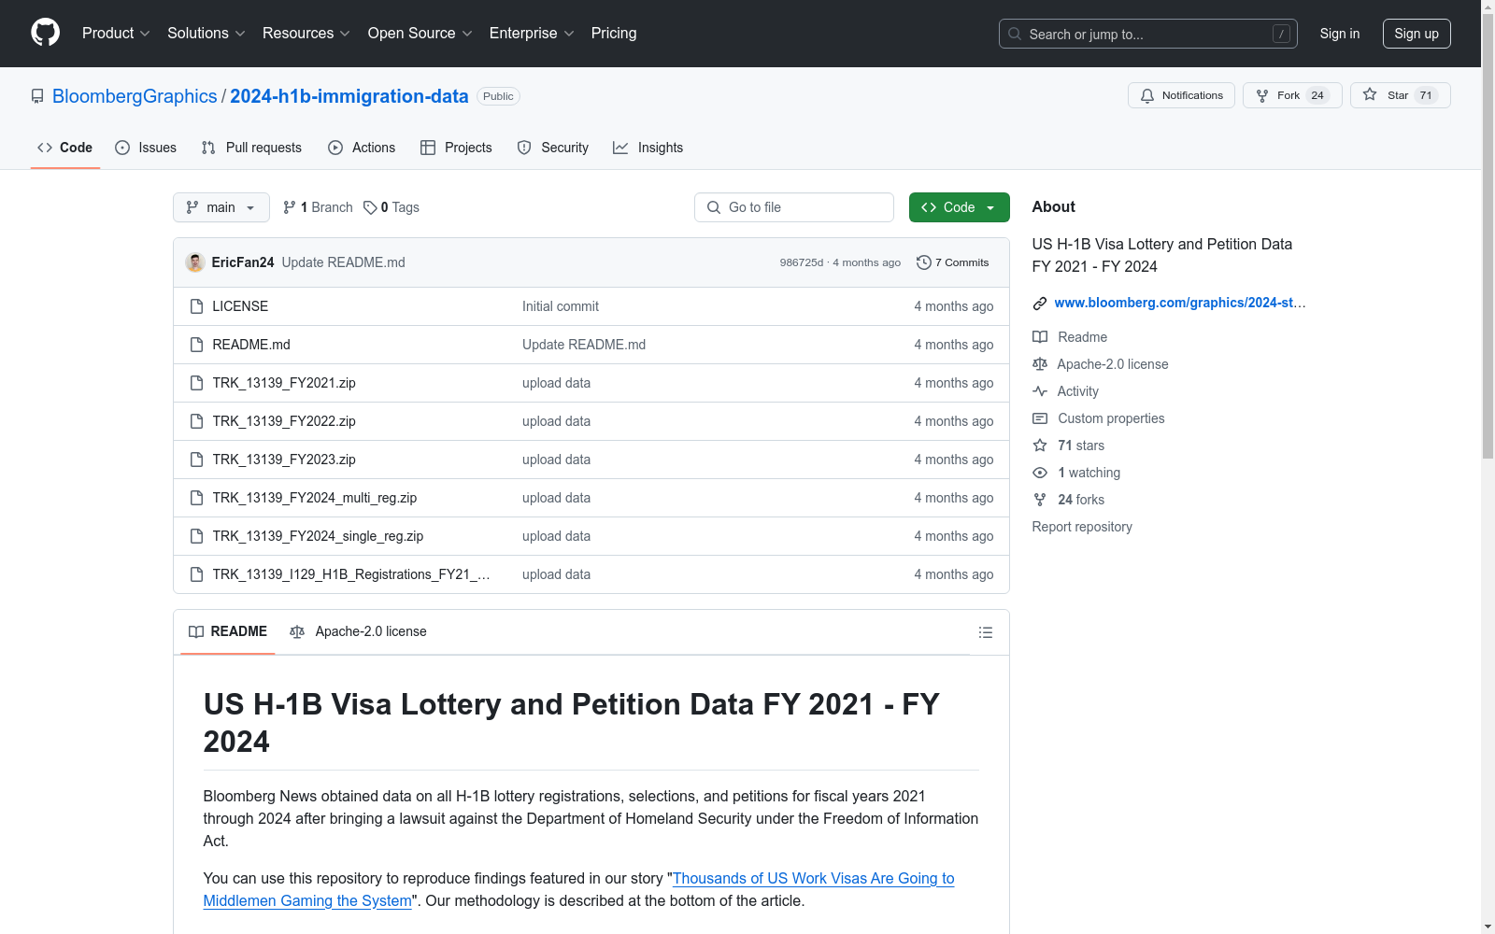Switch to the Actions tab
The image size is (1495, 934).
pos(362,148)
